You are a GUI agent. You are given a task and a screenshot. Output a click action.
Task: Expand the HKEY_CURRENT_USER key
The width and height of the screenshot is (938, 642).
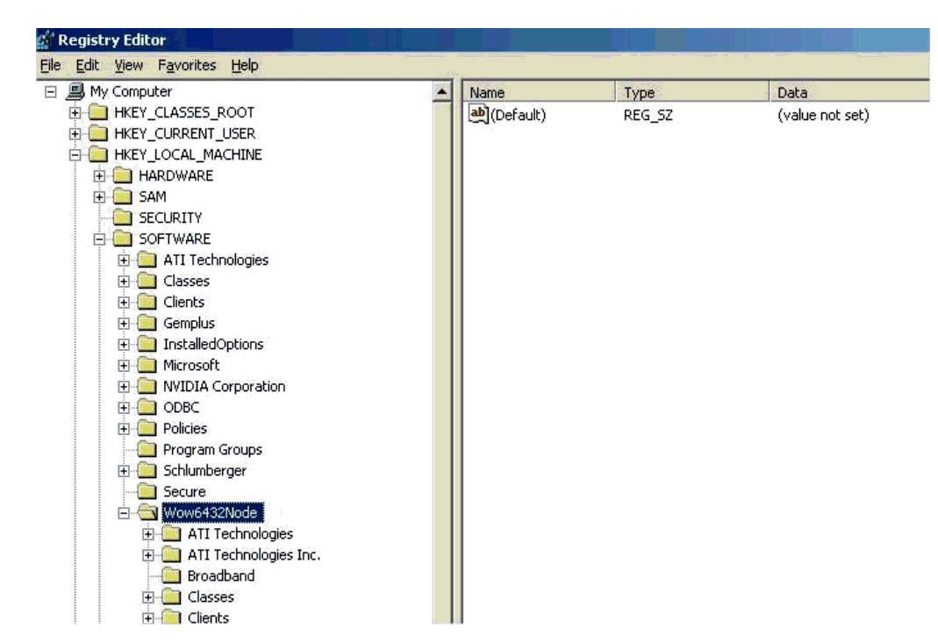point(76,134)
